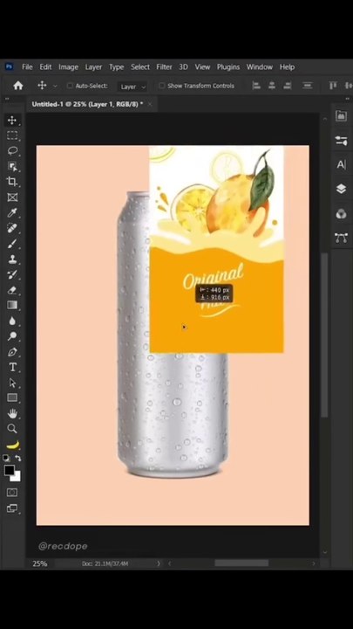
Task: Open Move tool preset picker arrow
Action: [55, 86]
